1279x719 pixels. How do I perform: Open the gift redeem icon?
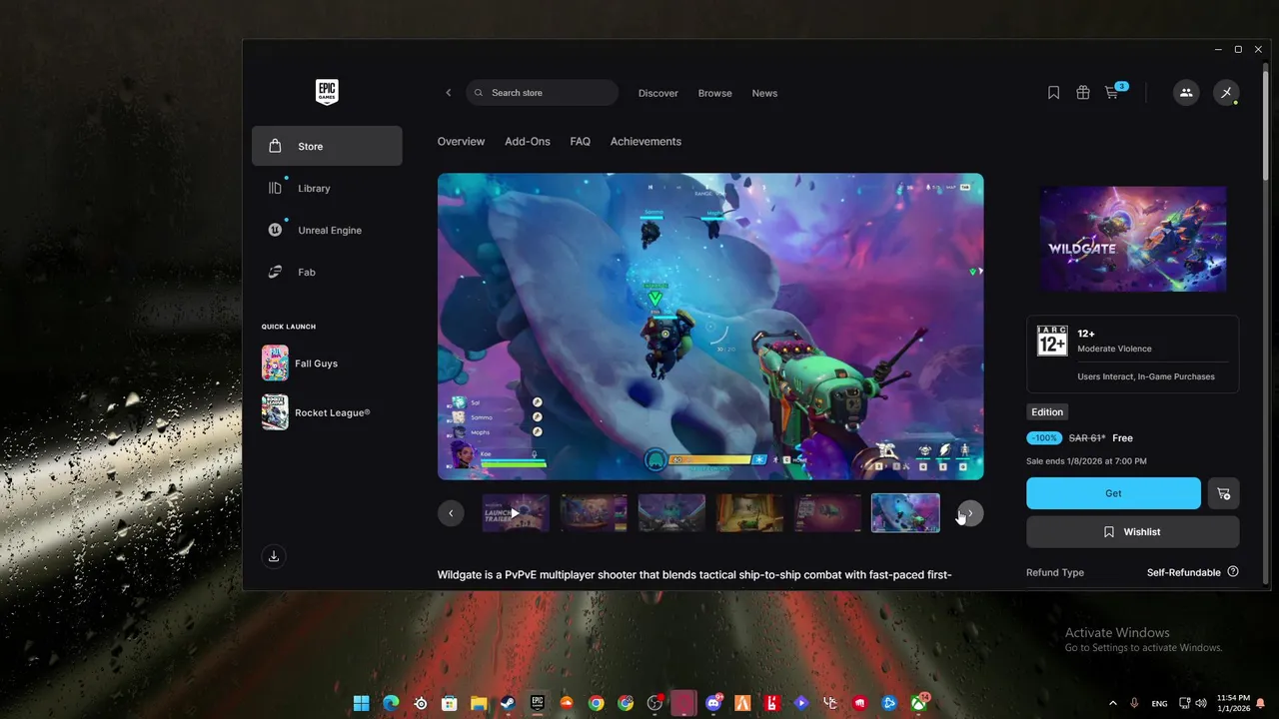click(1082, 93)
